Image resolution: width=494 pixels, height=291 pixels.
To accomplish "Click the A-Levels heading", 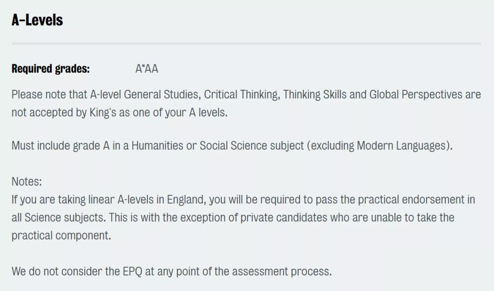I will pos(37,20).
